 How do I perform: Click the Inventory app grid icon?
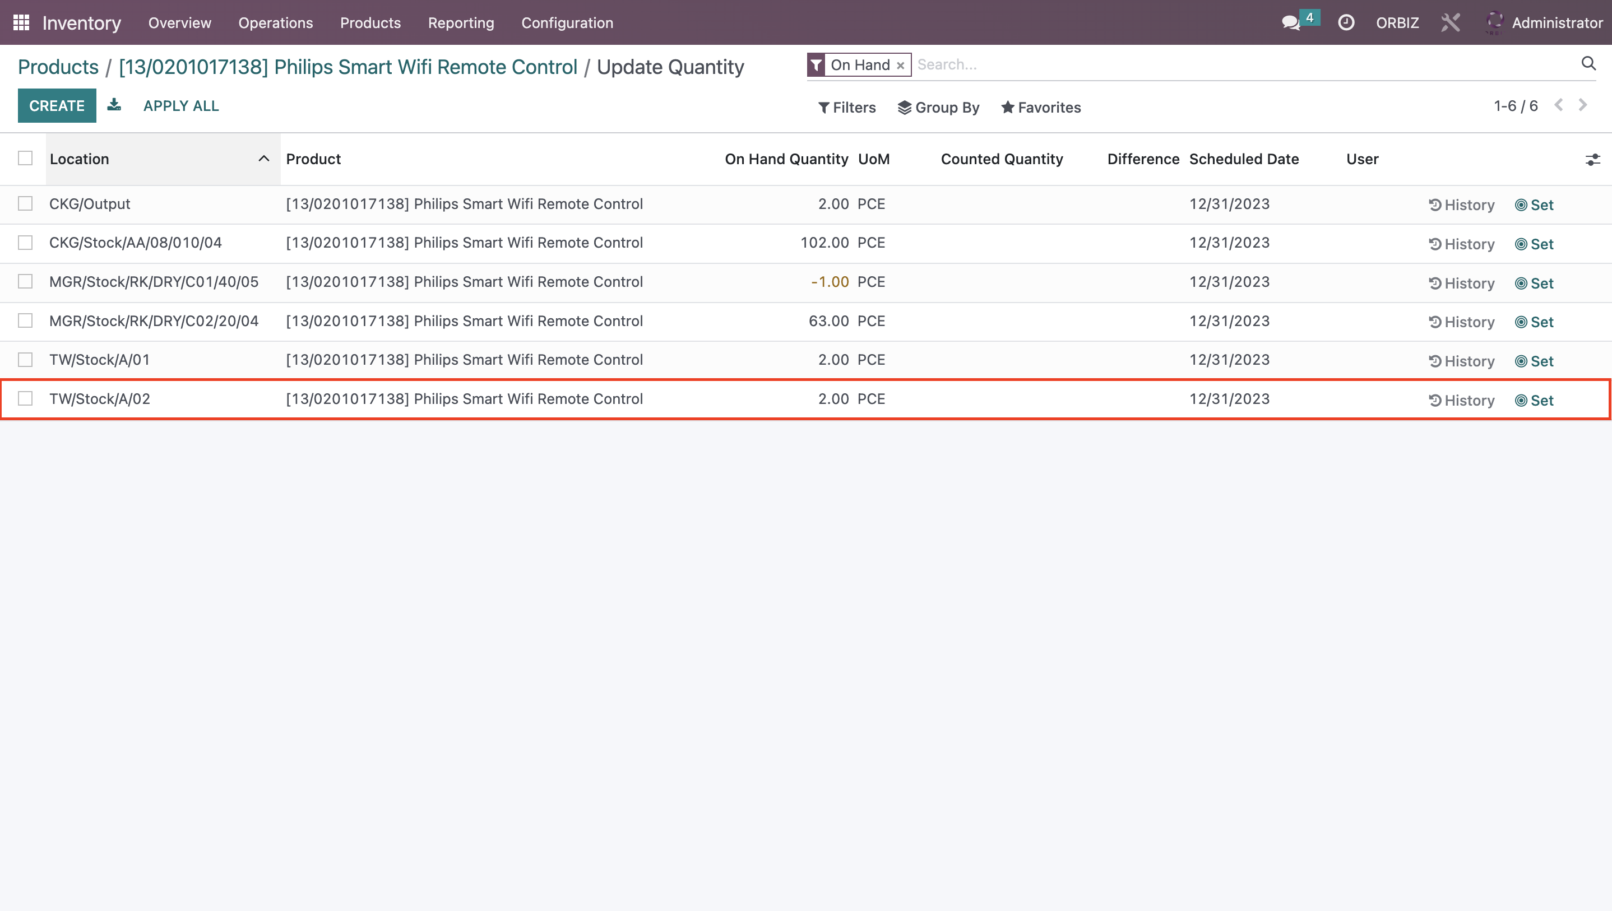[x=21, y=22]
